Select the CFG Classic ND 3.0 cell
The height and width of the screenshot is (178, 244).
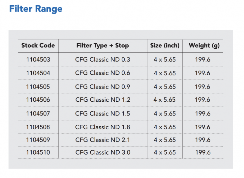[x=103, y=153]
